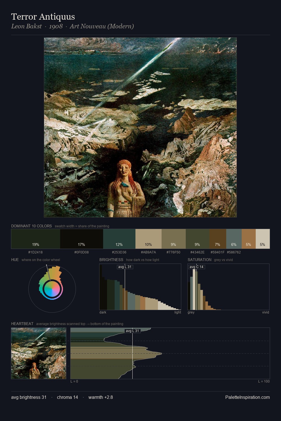Click hex code #586762

point(234,252)
